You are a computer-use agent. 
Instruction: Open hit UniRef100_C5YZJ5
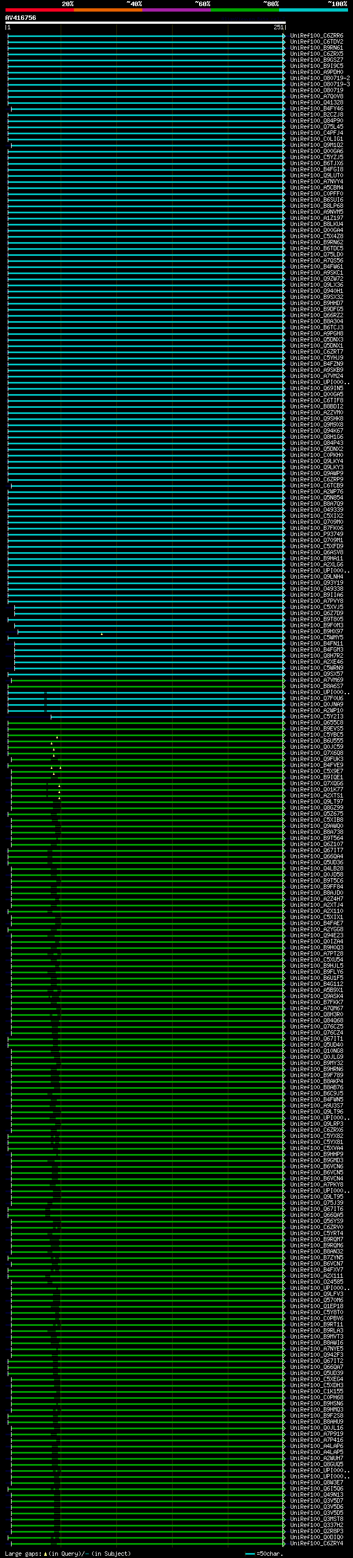click(317, 158)
